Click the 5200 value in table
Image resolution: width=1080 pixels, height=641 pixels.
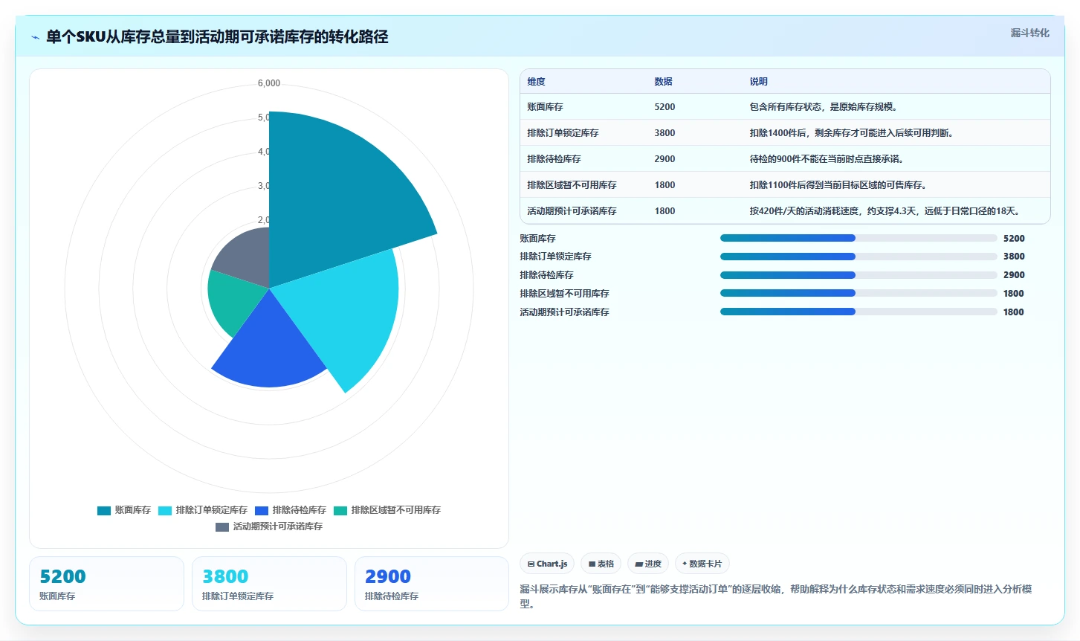tap(665, 107)
